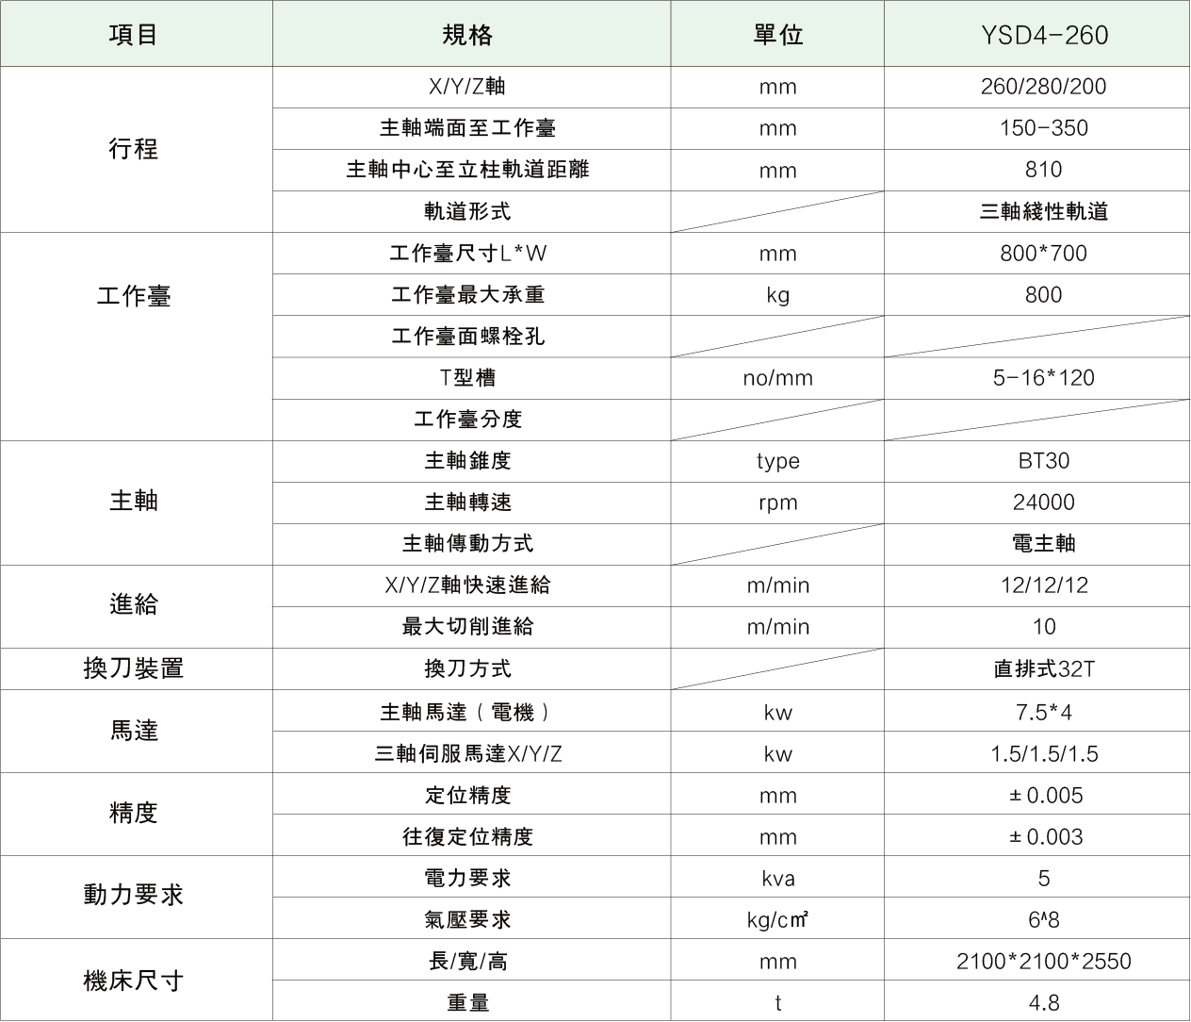Click the 7.5*4 spindle motor value
Image resolution: width=1191 pixels, height=1022 pixels.
pos(1043,712)
